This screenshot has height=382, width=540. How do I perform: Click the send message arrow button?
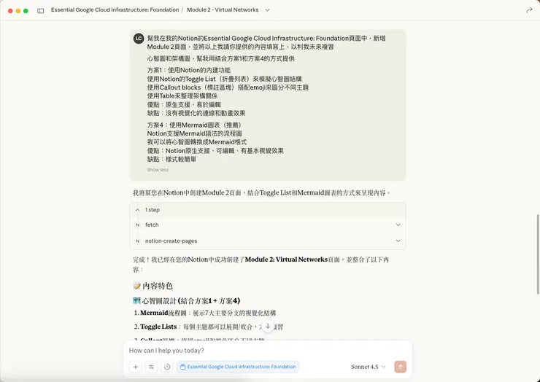400,367
